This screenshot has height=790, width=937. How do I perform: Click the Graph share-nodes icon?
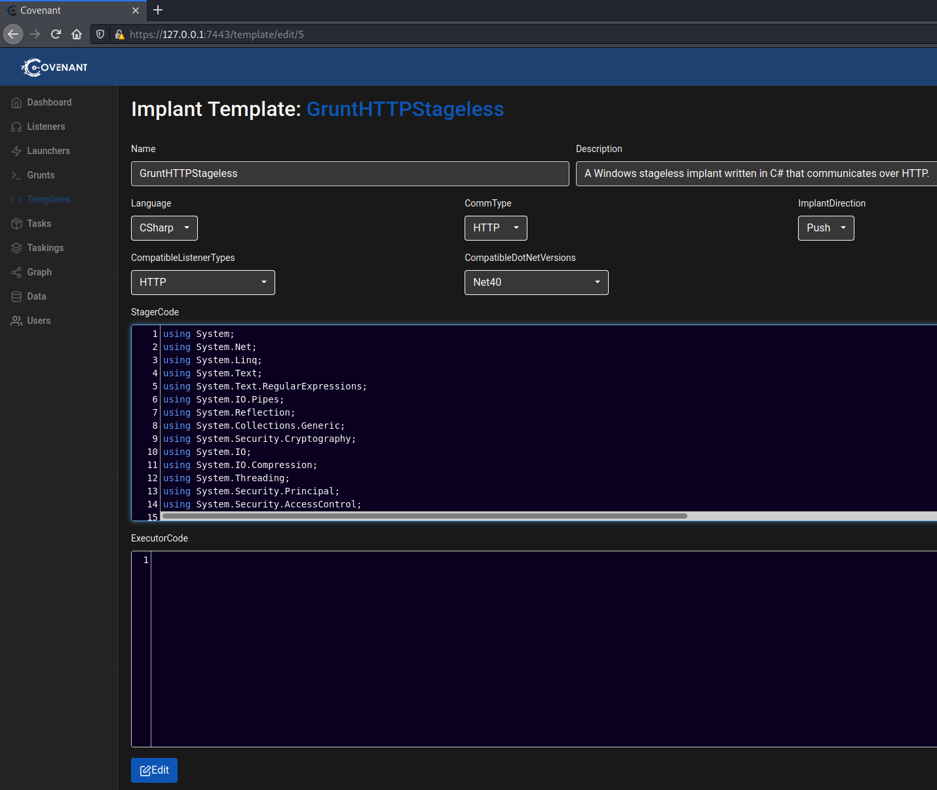[16, 273]
